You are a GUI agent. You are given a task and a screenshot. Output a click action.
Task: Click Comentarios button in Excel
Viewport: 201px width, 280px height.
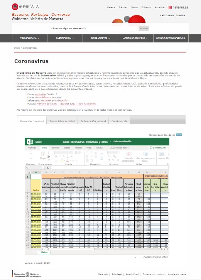click(158, 148)
